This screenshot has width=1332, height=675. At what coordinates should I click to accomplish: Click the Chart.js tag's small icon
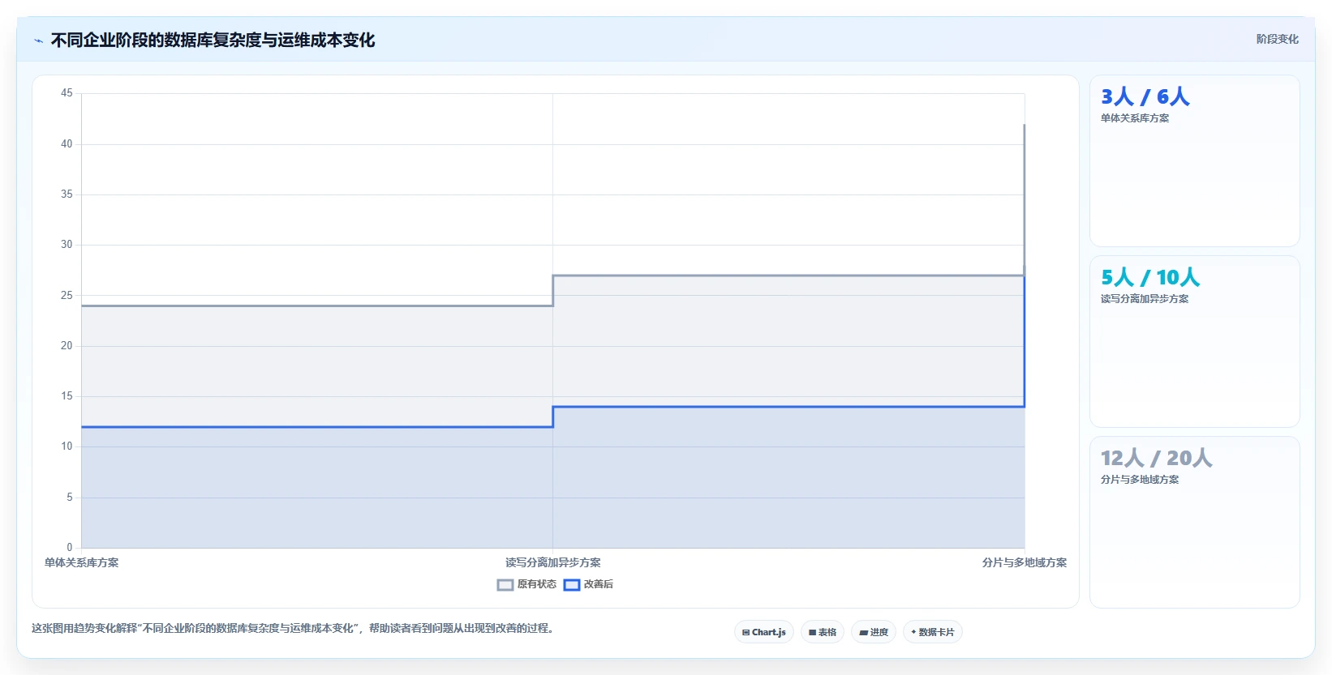point(746,632)
